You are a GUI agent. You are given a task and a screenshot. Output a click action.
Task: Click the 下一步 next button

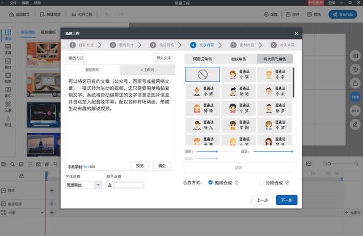[x=286, y=200]
